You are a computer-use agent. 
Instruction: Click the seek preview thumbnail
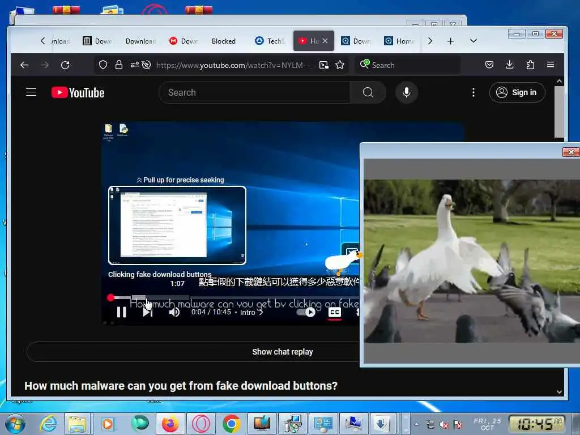[x=177, y=225]
